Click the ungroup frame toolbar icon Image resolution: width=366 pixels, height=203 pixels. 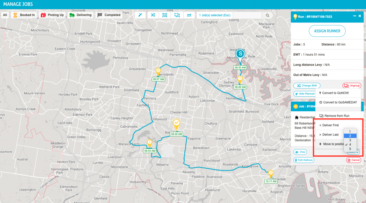[x=177, y=15]
